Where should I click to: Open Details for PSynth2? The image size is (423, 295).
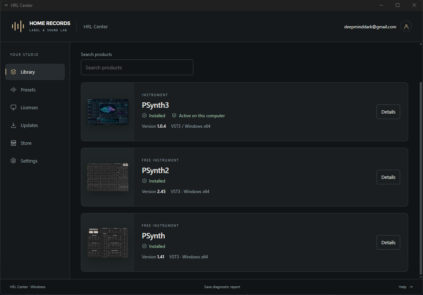pyautogui.click(x=388, y=177)
